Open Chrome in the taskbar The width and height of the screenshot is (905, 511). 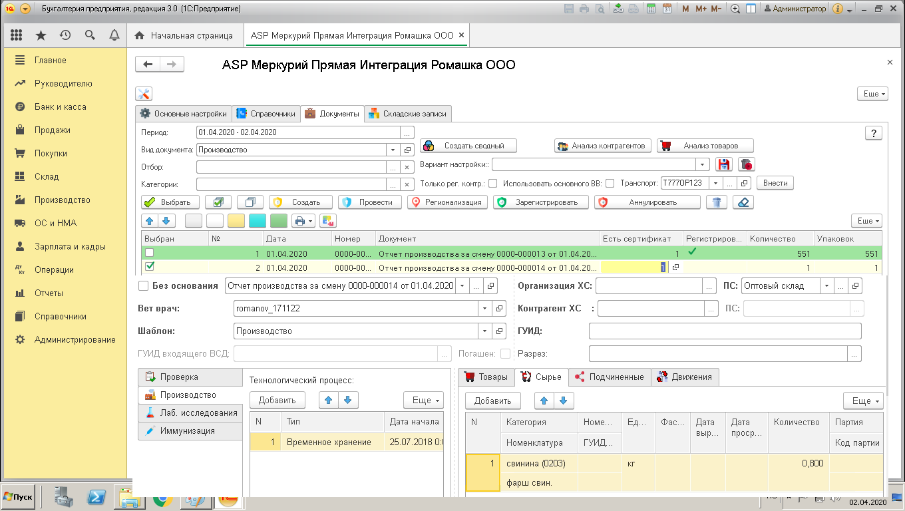[162, 498]
